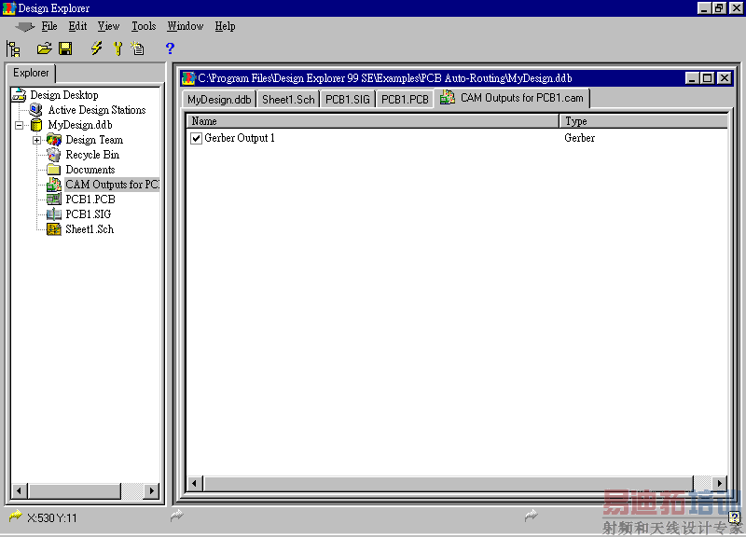Open the Tools menu
This screenshot has width=746, height=537.
click(144, 26)
